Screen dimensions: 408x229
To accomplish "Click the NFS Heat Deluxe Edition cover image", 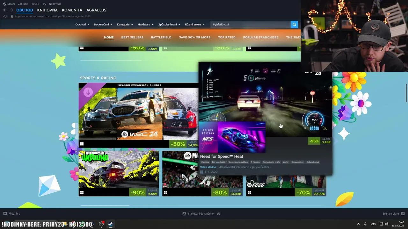I will pos(232,137).
